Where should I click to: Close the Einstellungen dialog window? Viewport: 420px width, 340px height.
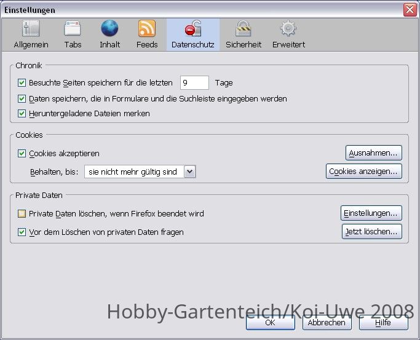410,10
